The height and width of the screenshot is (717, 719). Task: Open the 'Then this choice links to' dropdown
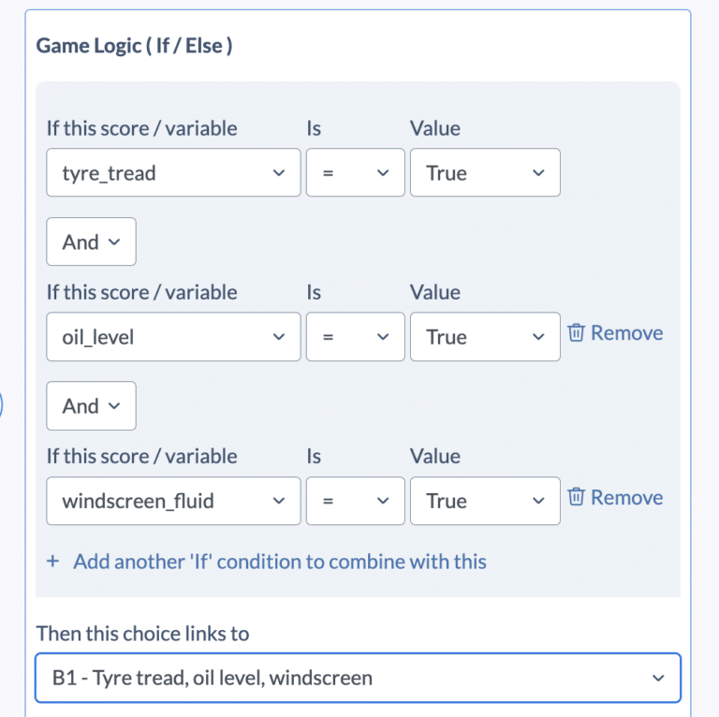pos(359,678)
